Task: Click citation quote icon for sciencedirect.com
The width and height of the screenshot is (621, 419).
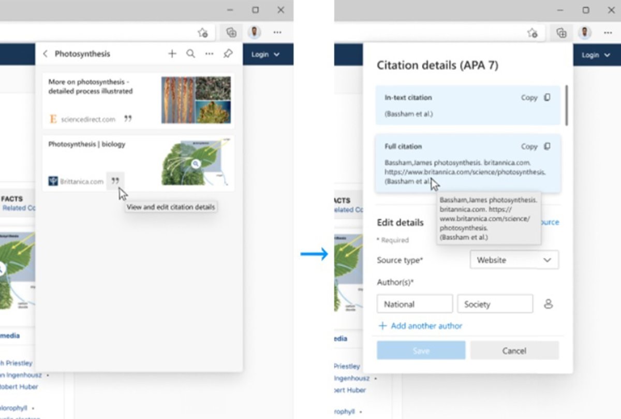Action: coord(128,119)
